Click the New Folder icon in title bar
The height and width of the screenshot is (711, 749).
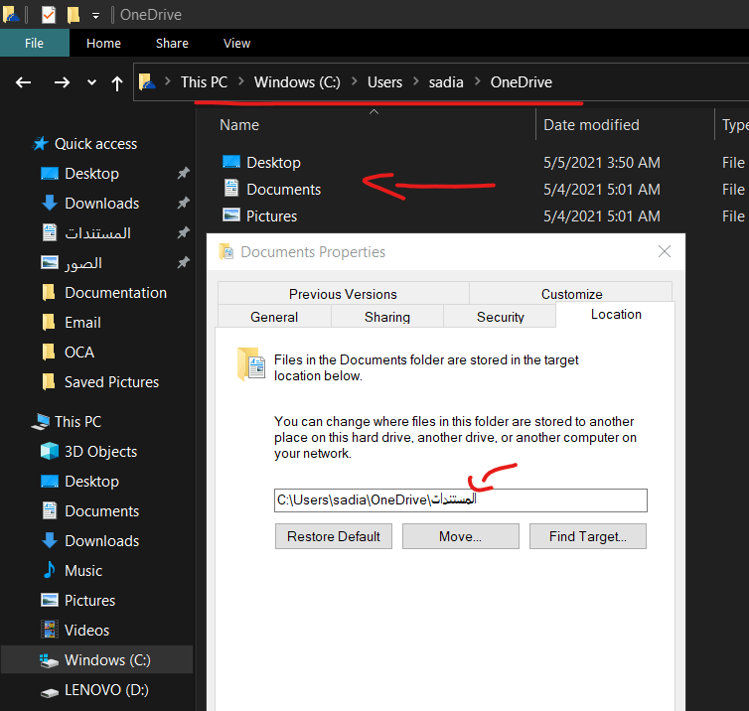[x=74, y=15]
